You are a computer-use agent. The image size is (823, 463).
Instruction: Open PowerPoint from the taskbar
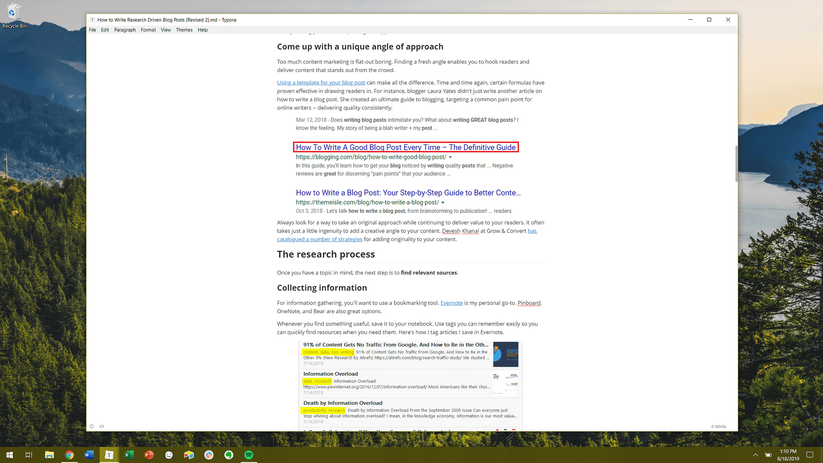[x=149, y=455]
